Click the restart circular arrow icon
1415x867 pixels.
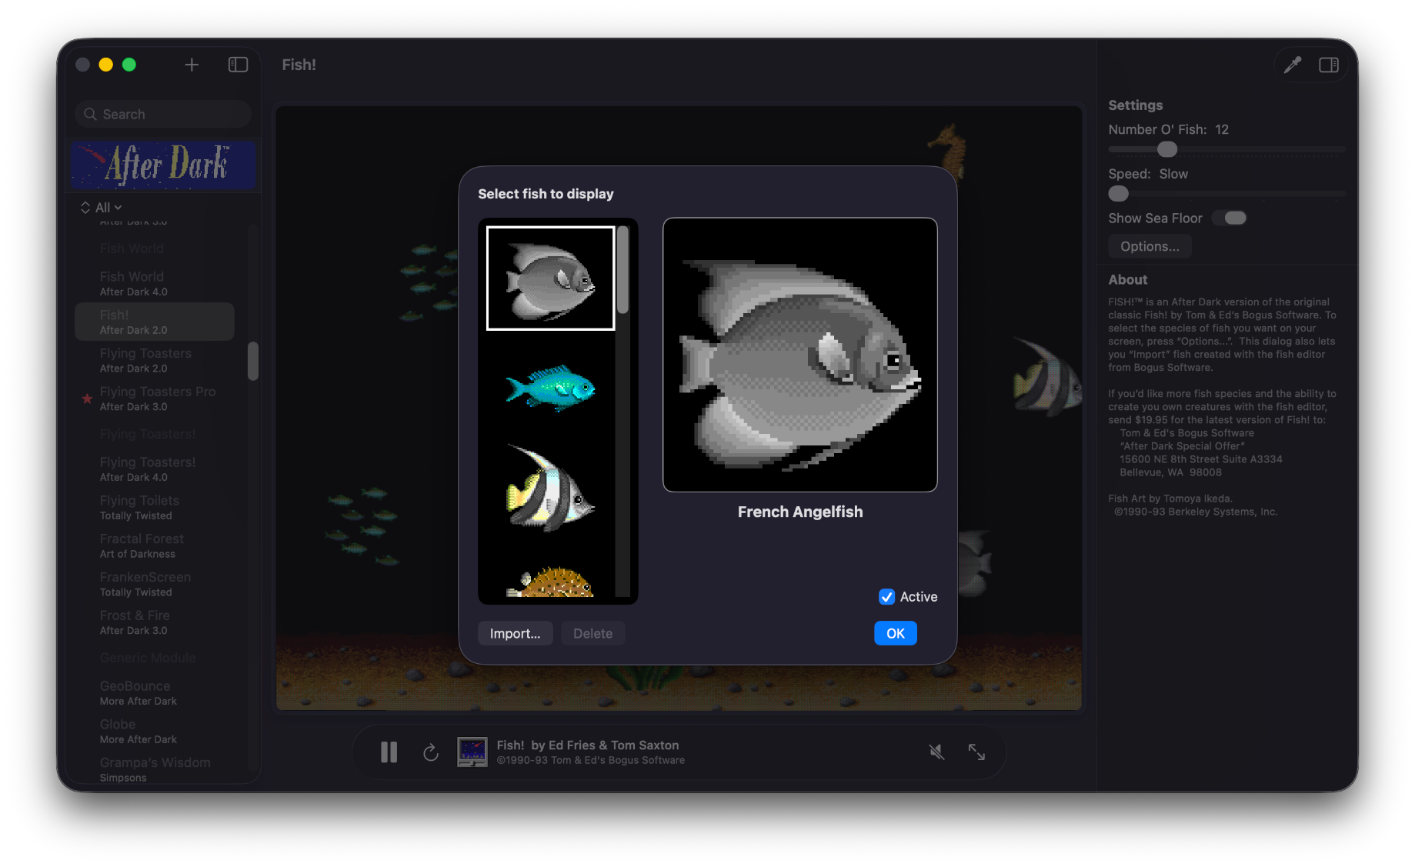coord(431,752)
